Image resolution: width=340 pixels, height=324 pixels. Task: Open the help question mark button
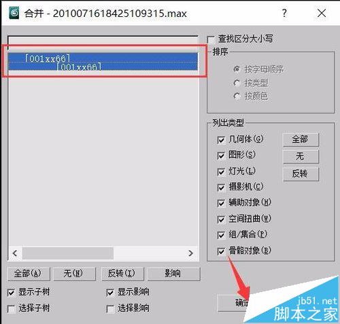[x=284, y=13]
